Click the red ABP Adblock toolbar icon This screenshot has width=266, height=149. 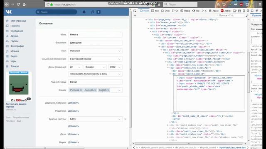(x=241, y=5)
